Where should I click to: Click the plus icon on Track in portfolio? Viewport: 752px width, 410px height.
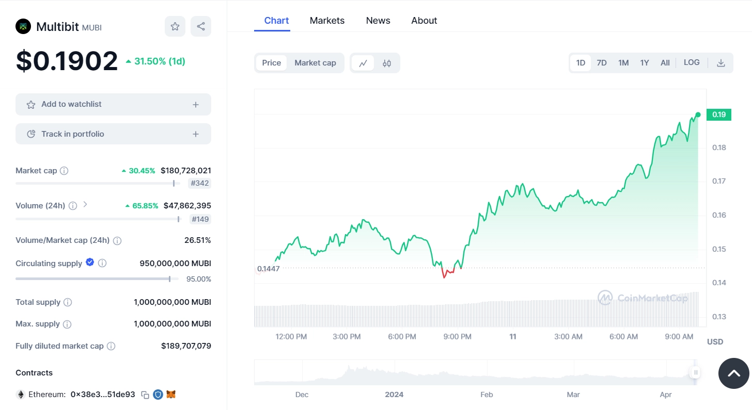click(196, 135)
